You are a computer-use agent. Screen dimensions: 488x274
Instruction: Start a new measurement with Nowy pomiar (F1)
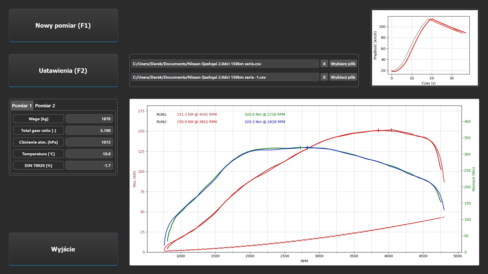(x=63, y=25)
